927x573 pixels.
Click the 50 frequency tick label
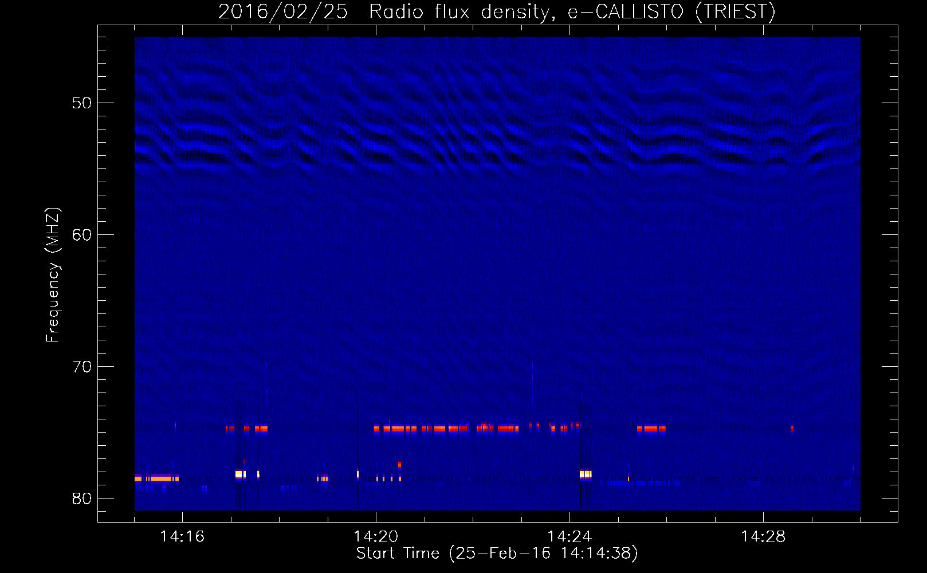(x=82, y=103)
